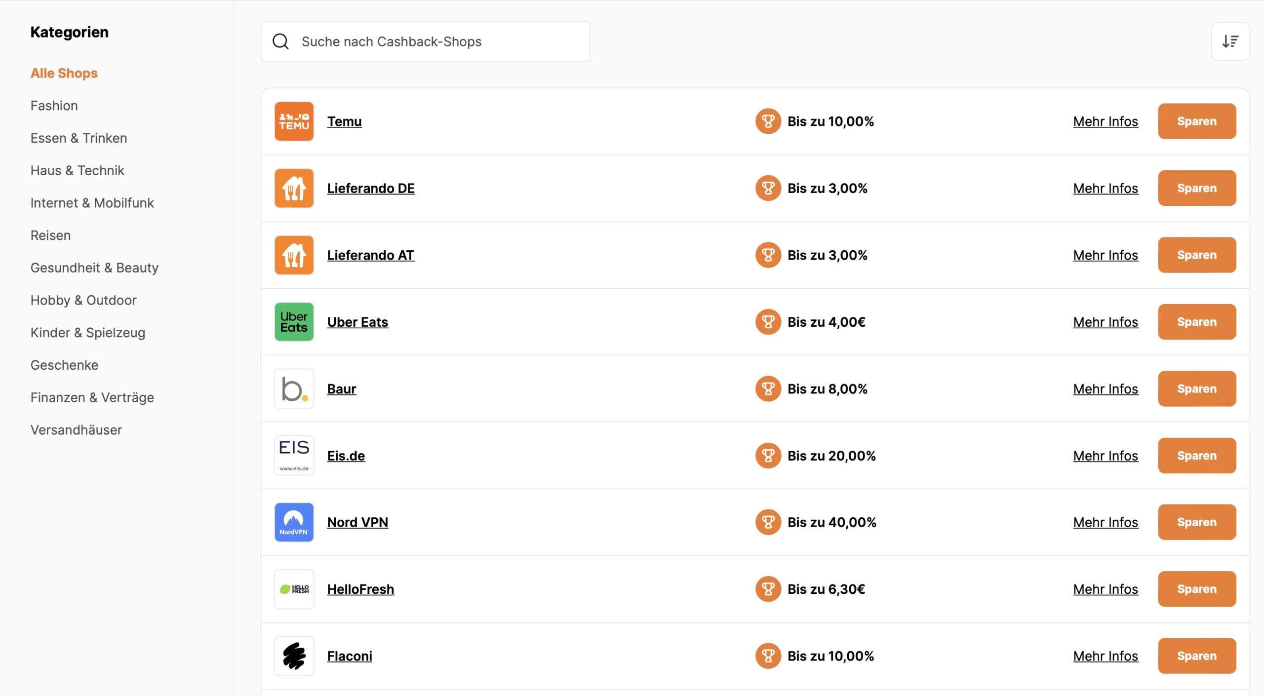This screenshot has width=1264, height=696.
Task: Click Mehr Infos for Flaconi
Action: pos(1106,656)
